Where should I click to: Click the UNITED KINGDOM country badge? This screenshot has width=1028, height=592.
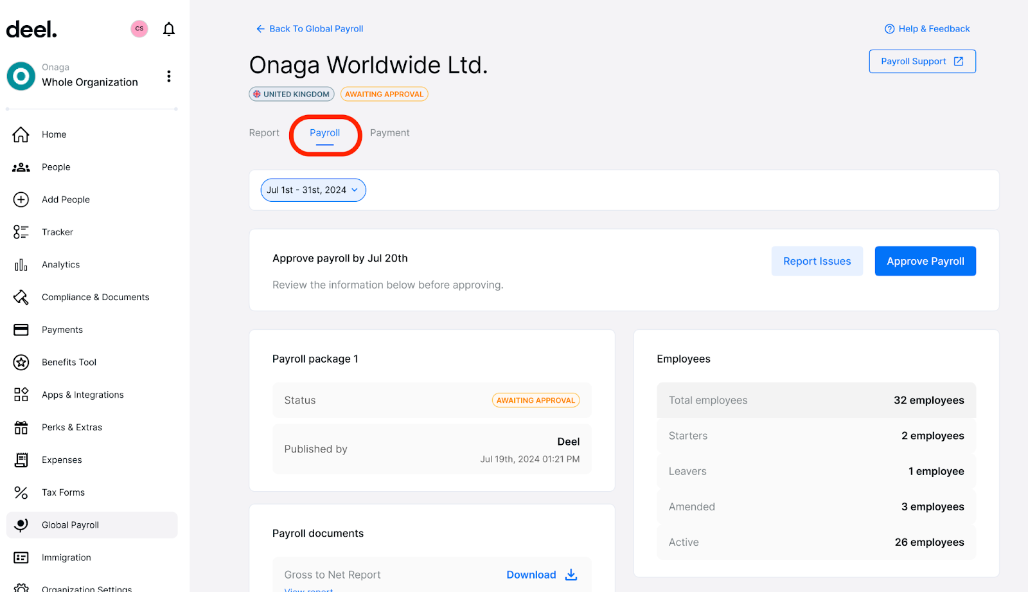click(292, 94)
